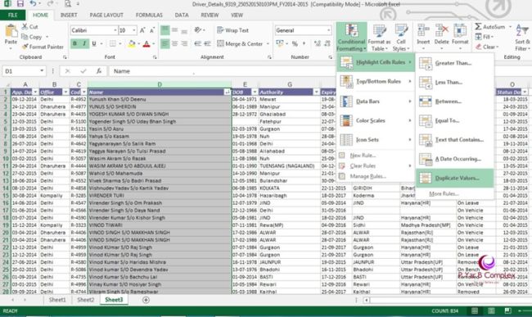Open Color Scales submenu
Screen dimensions: 532x317
[376, 120]
